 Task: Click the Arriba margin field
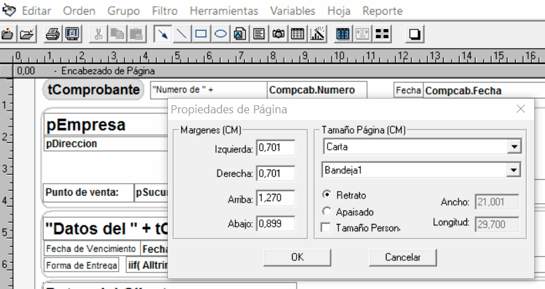tap(276, 198)
